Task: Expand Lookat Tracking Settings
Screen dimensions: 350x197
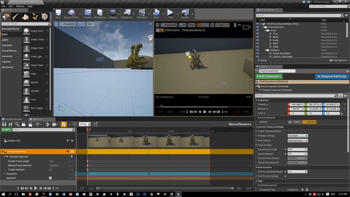Action: (x=256, y=131)
